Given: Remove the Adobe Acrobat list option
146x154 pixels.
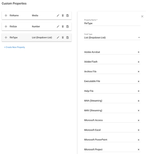Looking at the screenshot, I should click(139, 52).
